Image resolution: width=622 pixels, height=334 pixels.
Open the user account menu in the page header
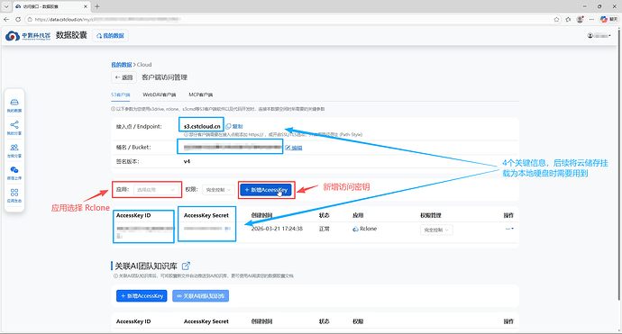click(599, 36)
